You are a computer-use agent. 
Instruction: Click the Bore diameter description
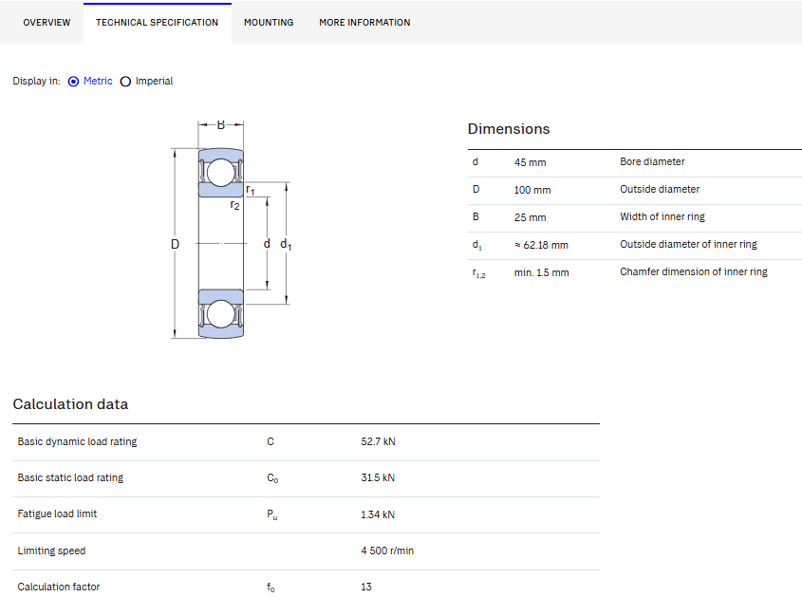click(652, 161)
